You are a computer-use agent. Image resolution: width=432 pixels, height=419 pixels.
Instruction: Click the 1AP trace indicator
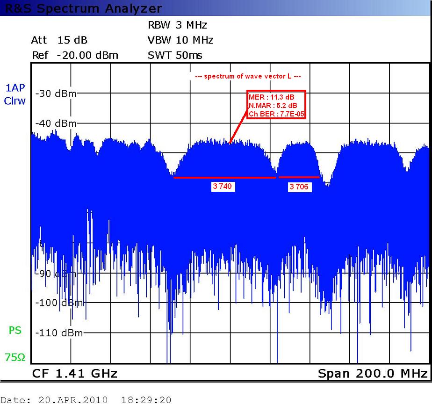[15, 88]
